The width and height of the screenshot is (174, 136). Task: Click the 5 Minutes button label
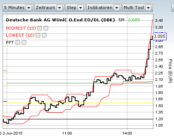coord(14,8)
